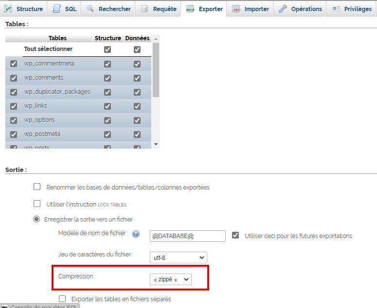Screen dimensions: 377x308
Task: Click the Tables column header
Action: click(x=57, y=38)
